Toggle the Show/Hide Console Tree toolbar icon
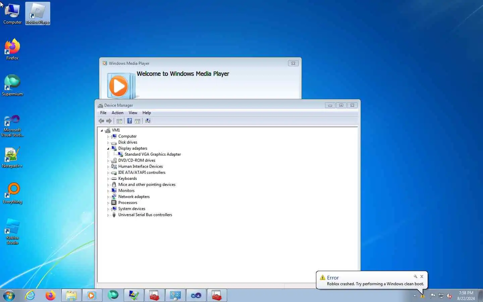Image resolution: width=483 pixels, height=302 pixels. pyautogui.click(x=119, y=121)
